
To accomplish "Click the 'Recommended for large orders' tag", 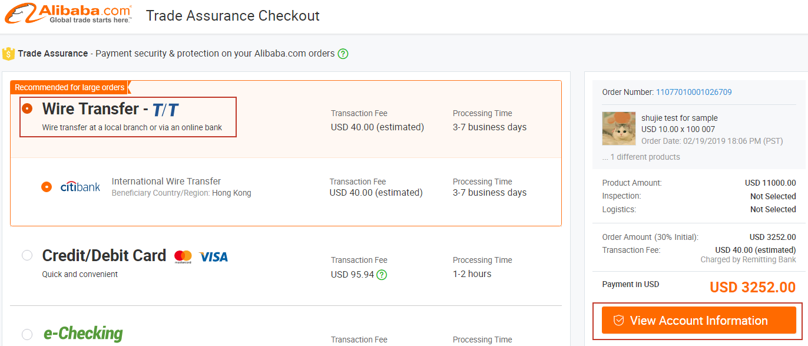I will click(x=69, y=87).
